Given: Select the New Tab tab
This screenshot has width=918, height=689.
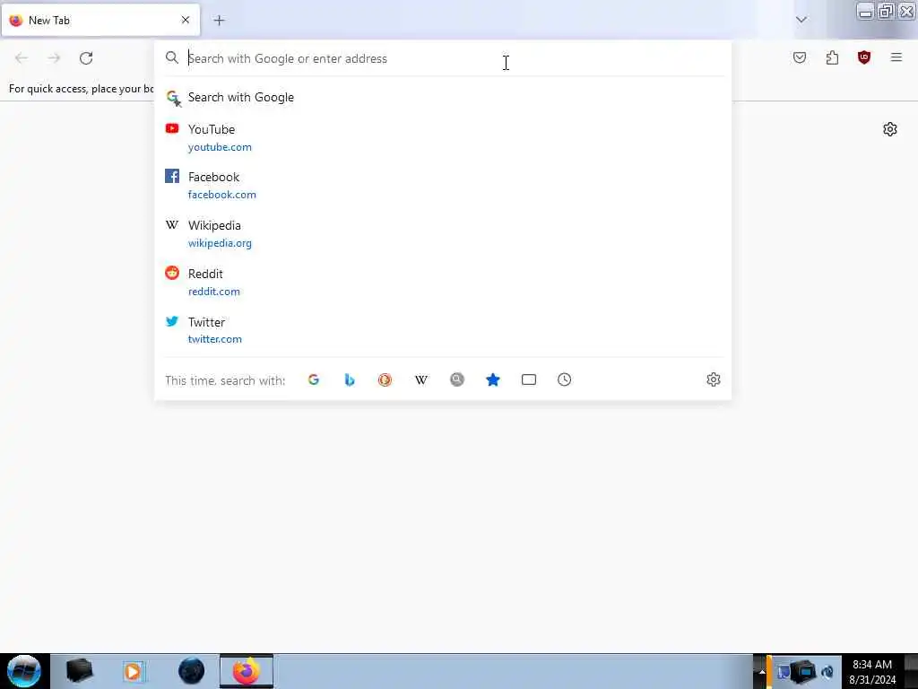Looking at the screenshot, I should 100,21.
